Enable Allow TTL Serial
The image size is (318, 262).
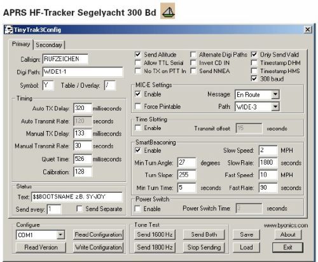[138, 63]
